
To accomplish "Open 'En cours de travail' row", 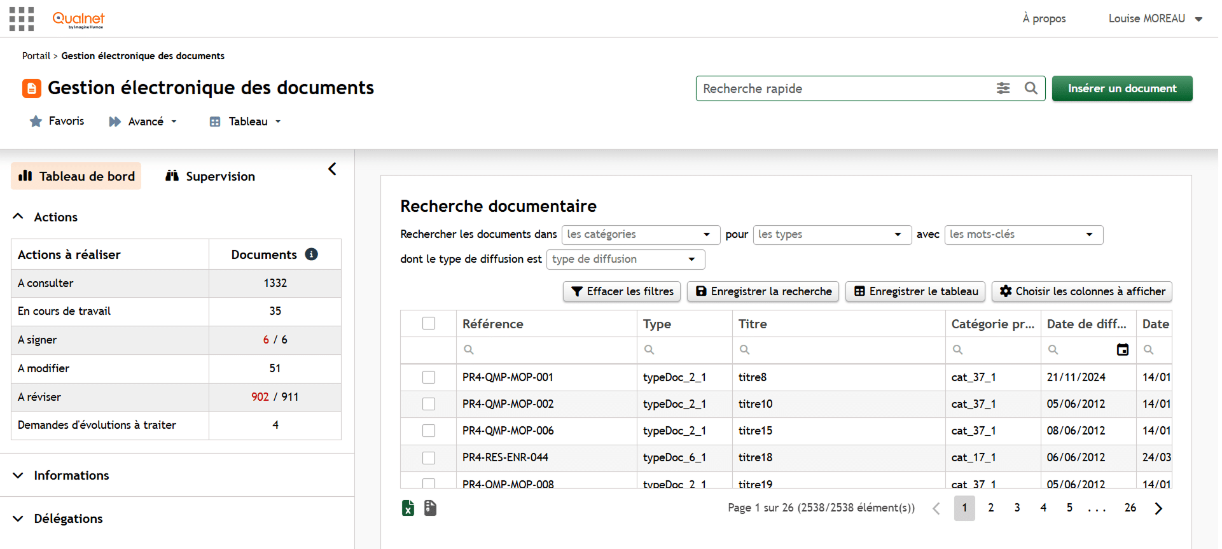I will click(x=176, y=311).
